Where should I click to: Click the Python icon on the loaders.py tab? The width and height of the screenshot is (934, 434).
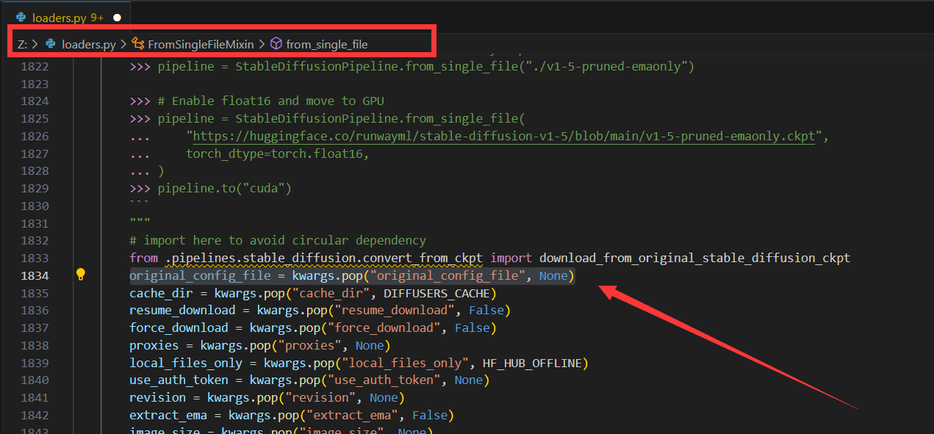point(21,16)
